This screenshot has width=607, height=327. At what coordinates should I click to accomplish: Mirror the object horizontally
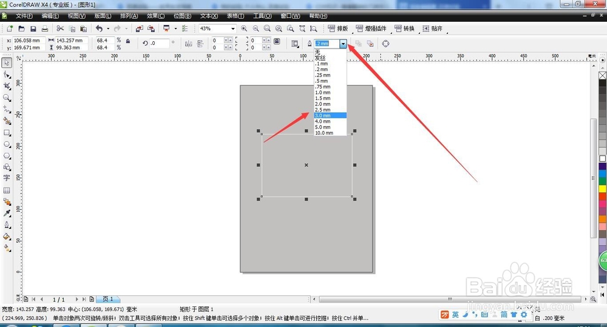(x=189, y=44)
